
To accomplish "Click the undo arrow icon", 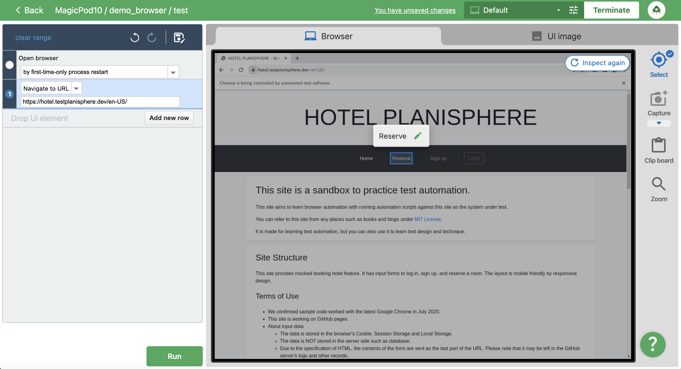I will pos(135,37).
